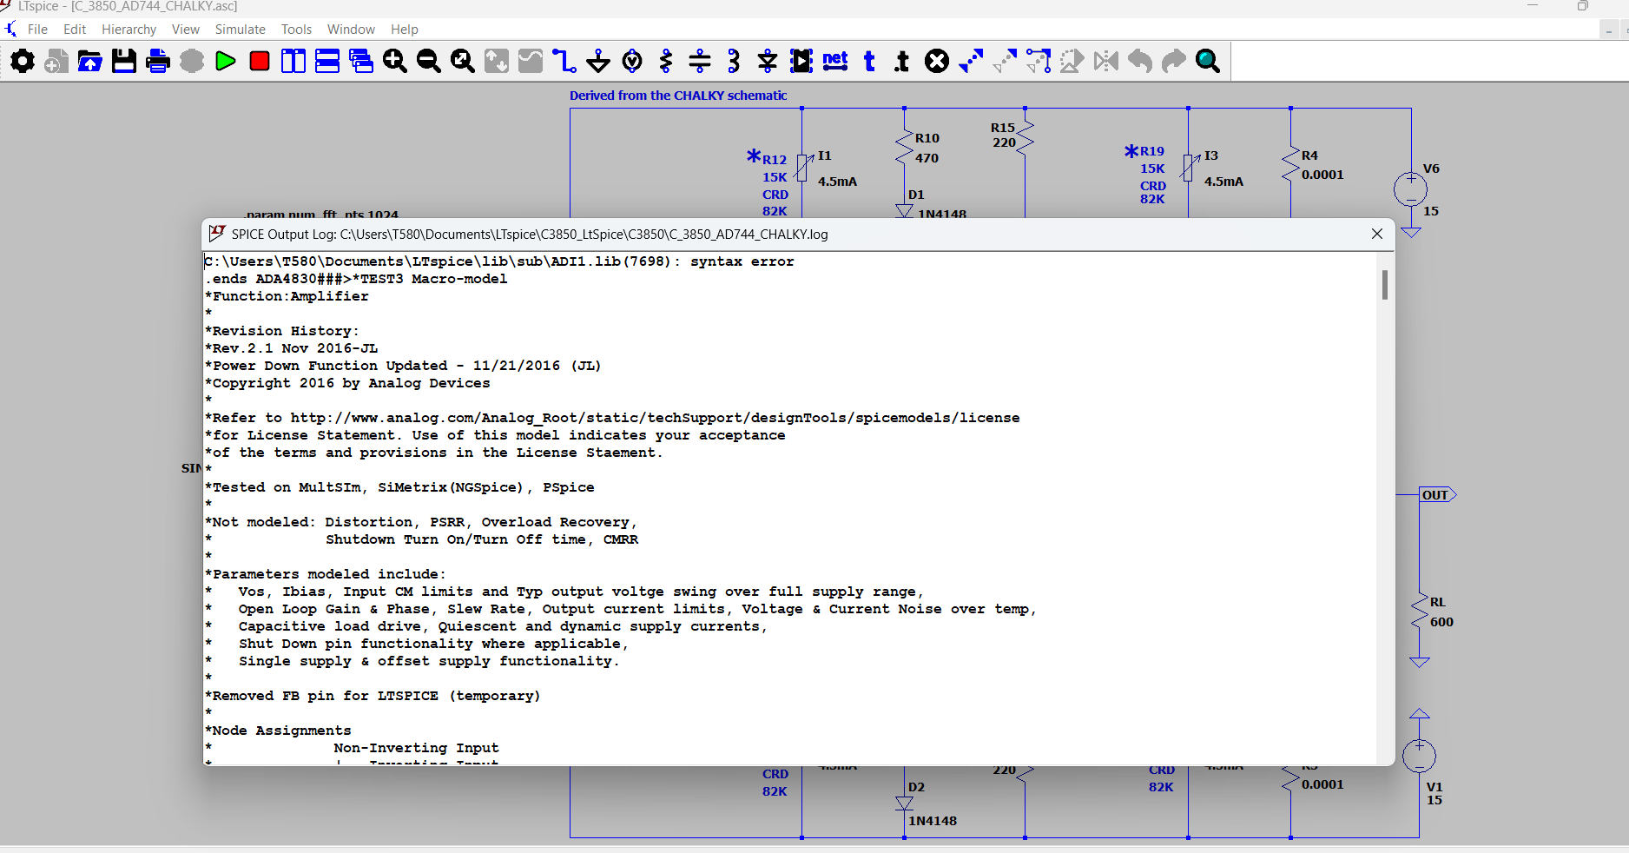This screenshot has width=1629, height=853.
Task: Select the text tool (blue t icon)
Action: click(x=869, y=61)
